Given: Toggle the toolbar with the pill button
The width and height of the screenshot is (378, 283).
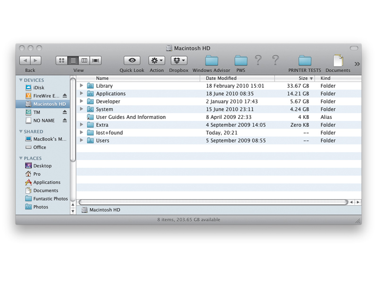Looking at the screenshot, I should 354,48.
